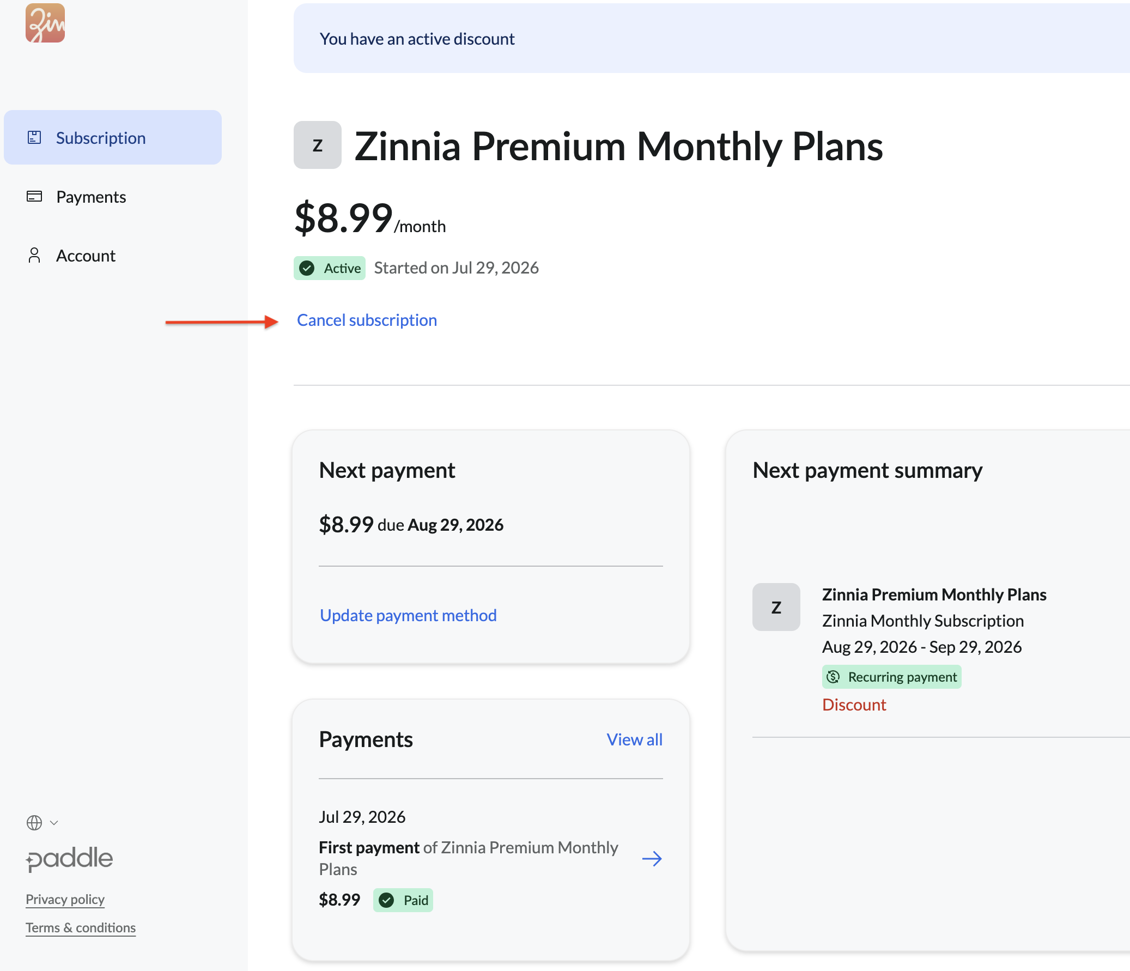Click the 'Started on Jul 29, 2026' text
1130x971 pixels.
pyautogui.click(x=457, y=268)
